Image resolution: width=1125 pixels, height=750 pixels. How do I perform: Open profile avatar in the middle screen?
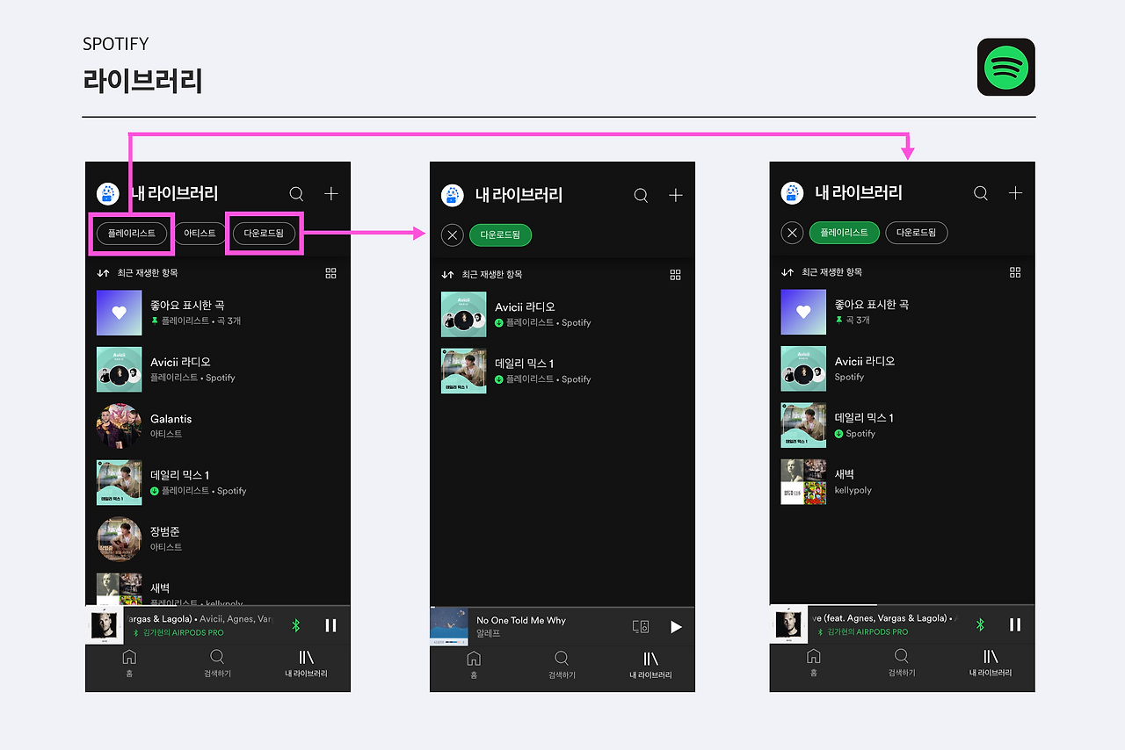[x=453, y=195]
